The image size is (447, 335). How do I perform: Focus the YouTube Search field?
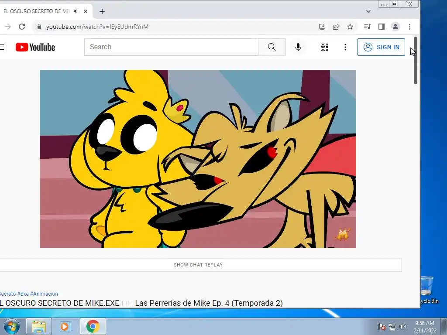(171, 47)
